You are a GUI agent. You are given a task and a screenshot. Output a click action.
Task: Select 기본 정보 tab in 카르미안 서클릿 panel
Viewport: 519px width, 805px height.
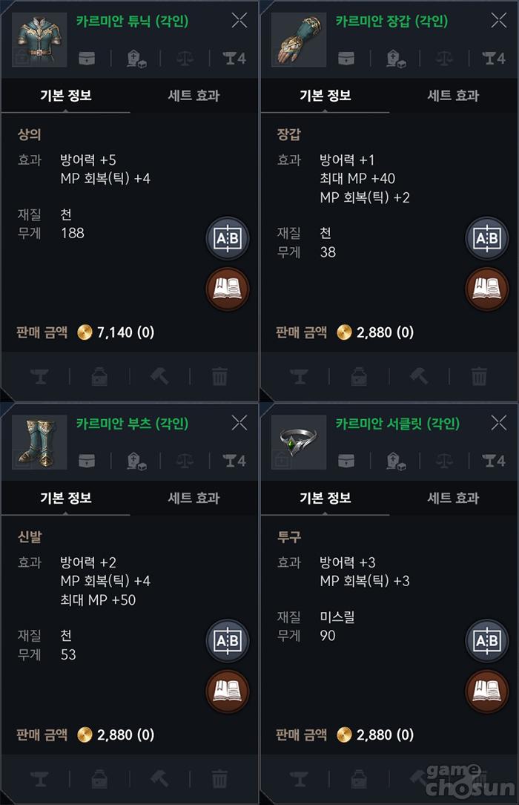(325, 498)
